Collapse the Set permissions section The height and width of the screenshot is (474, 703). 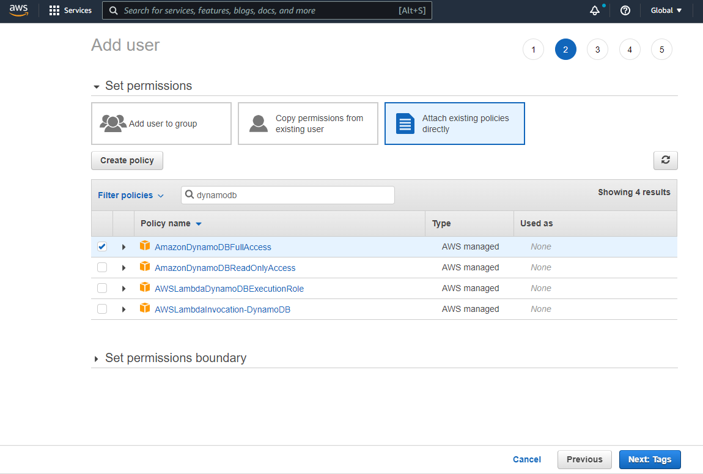pyautogui.click(x=97, y=87)
